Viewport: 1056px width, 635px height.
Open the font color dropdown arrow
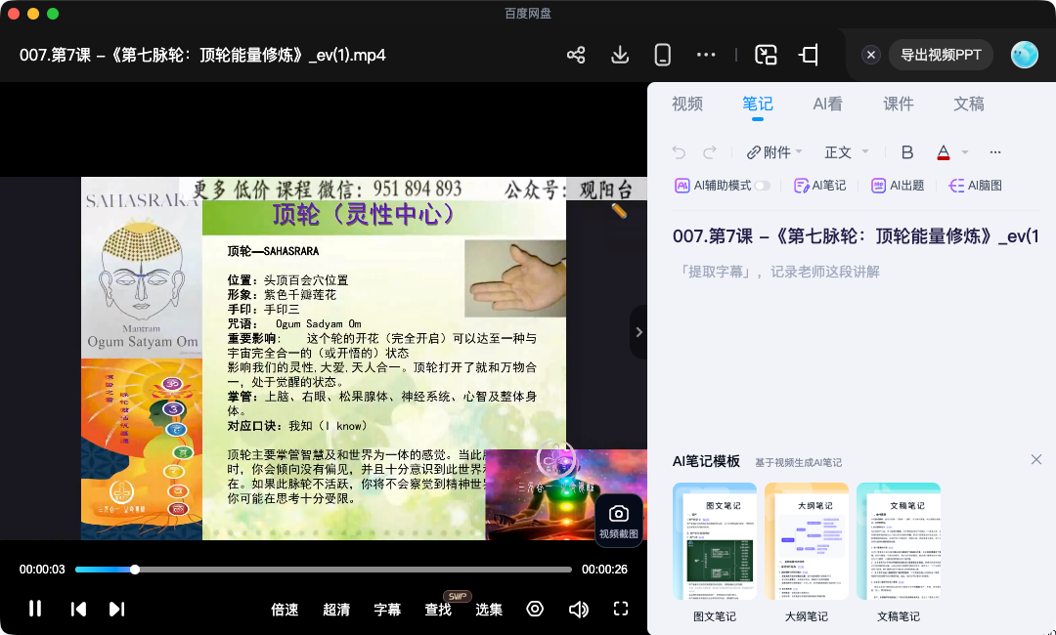point(965,152)
